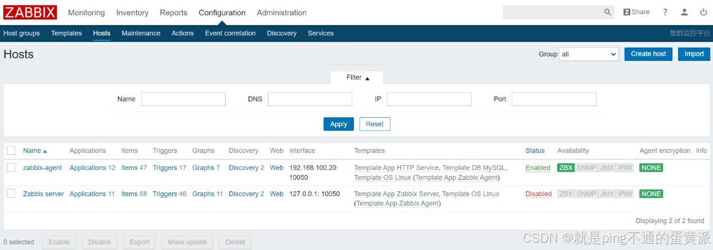Open Discovery for zabbix-agent
713x250 pixels.
pyautogui.click(x=244, y=168)
